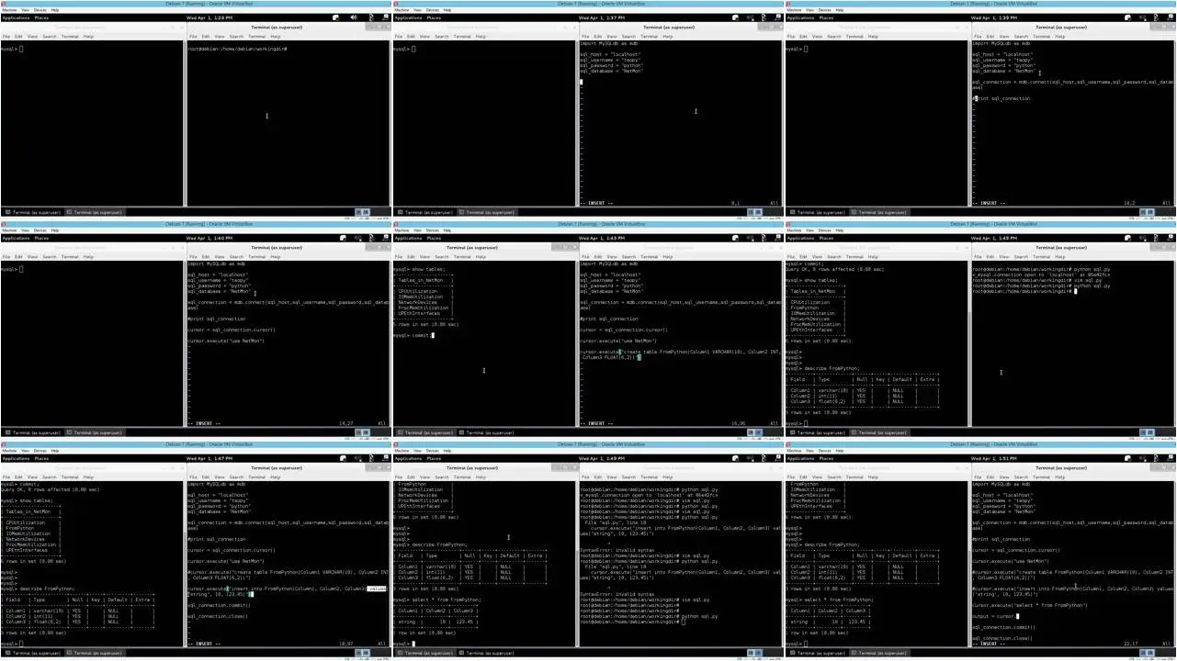Image resolution: width=1177 pixels, height=661 pixels.
Task: Click the clock showing Wed Apr 1, 1:51 PM
Action: pyautogui.click(x=994, y=458)
